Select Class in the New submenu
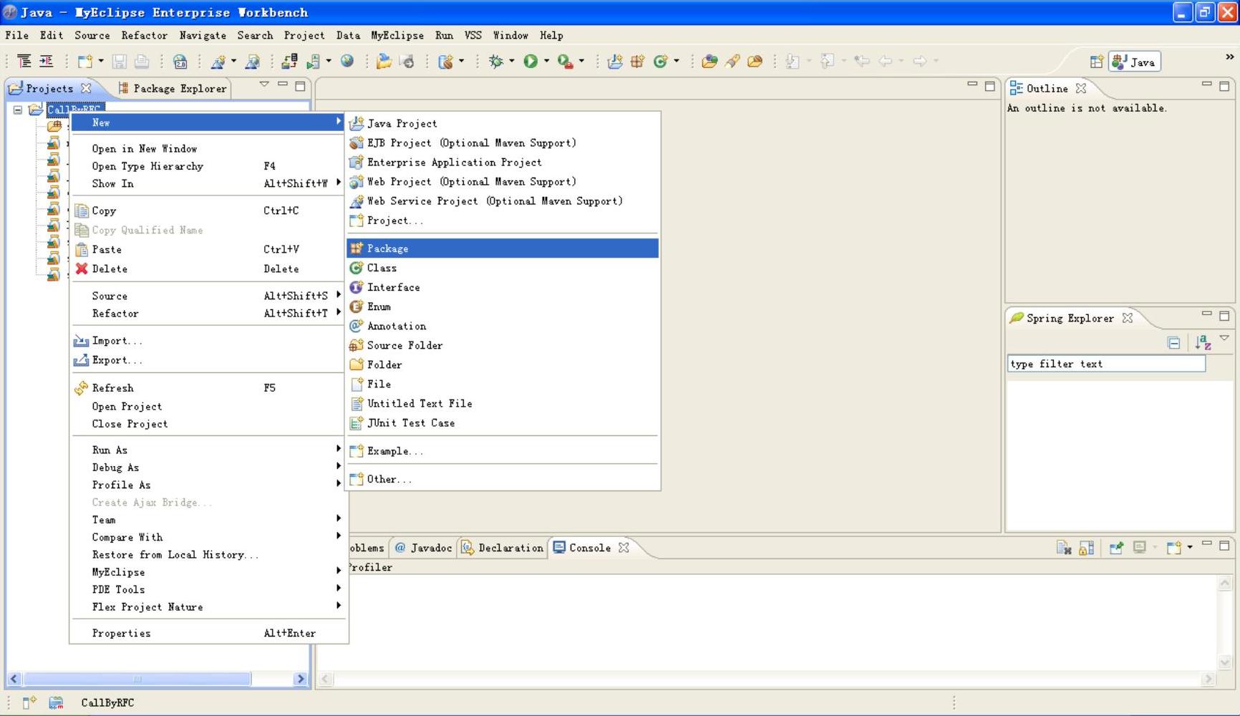Image resolution: width=1240 pixels, height=716 pixels. tap(503, 268)
